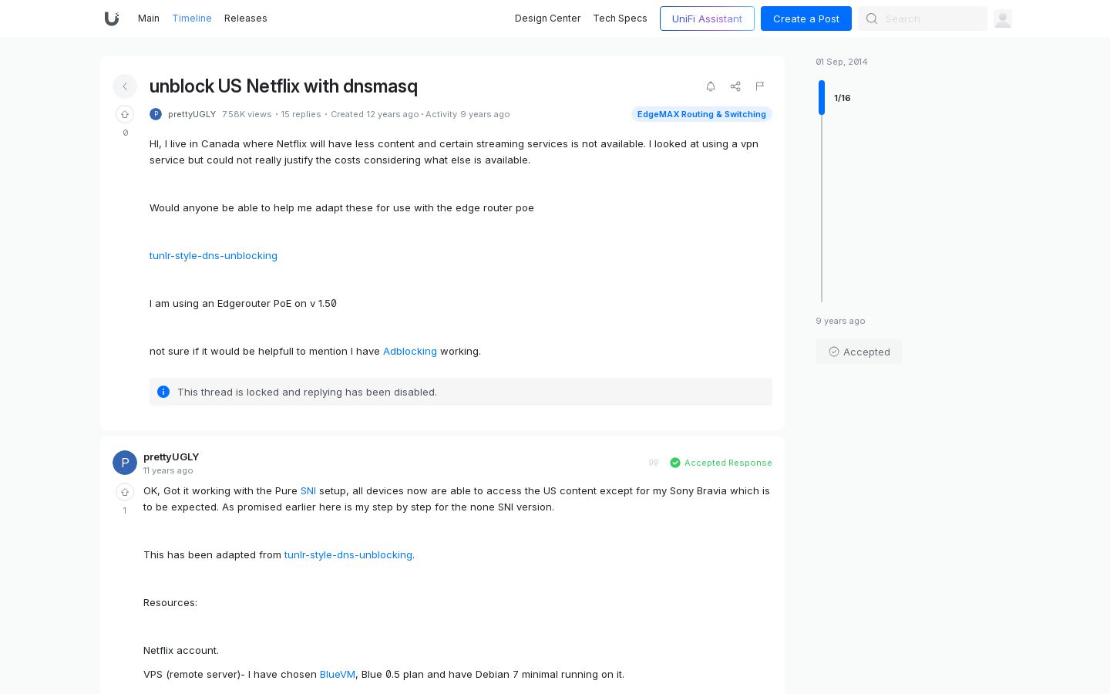The image size is (1110, 694).
Task: Open the Main tab
Action: (149, 19)
